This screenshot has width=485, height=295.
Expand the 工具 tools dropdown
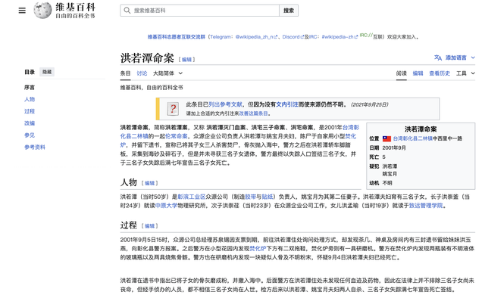pos(465,73)
